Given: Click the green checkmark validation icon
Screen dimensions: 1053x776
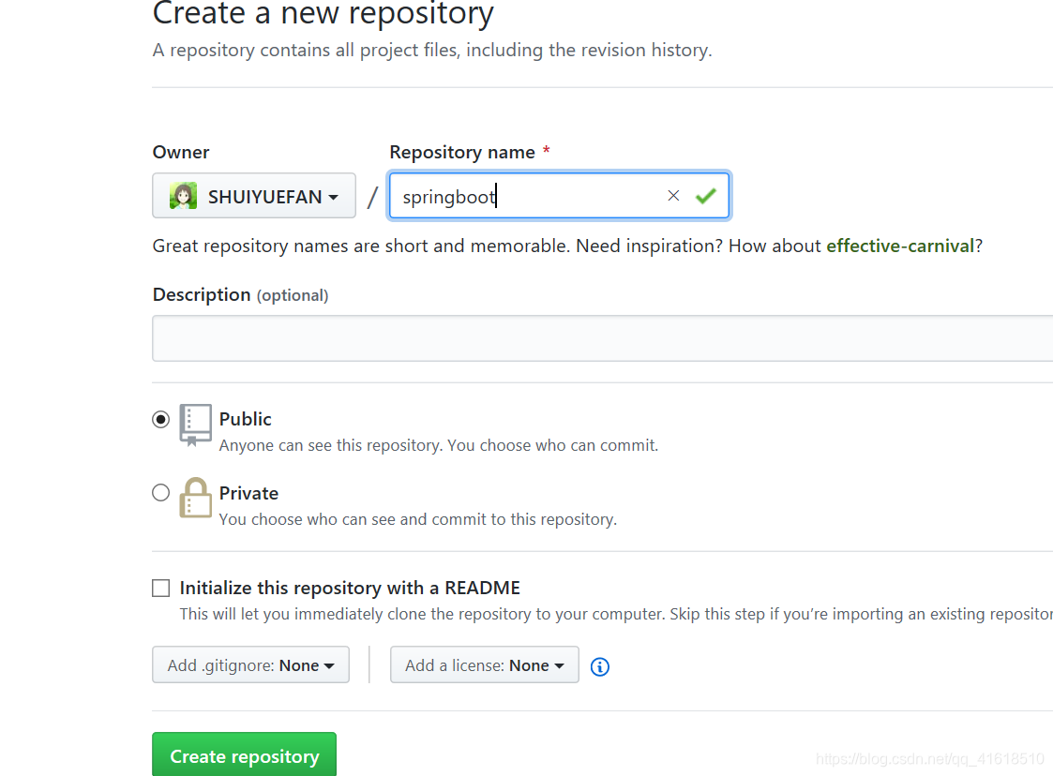Looking at the screenshot, I should coord(706,195).
